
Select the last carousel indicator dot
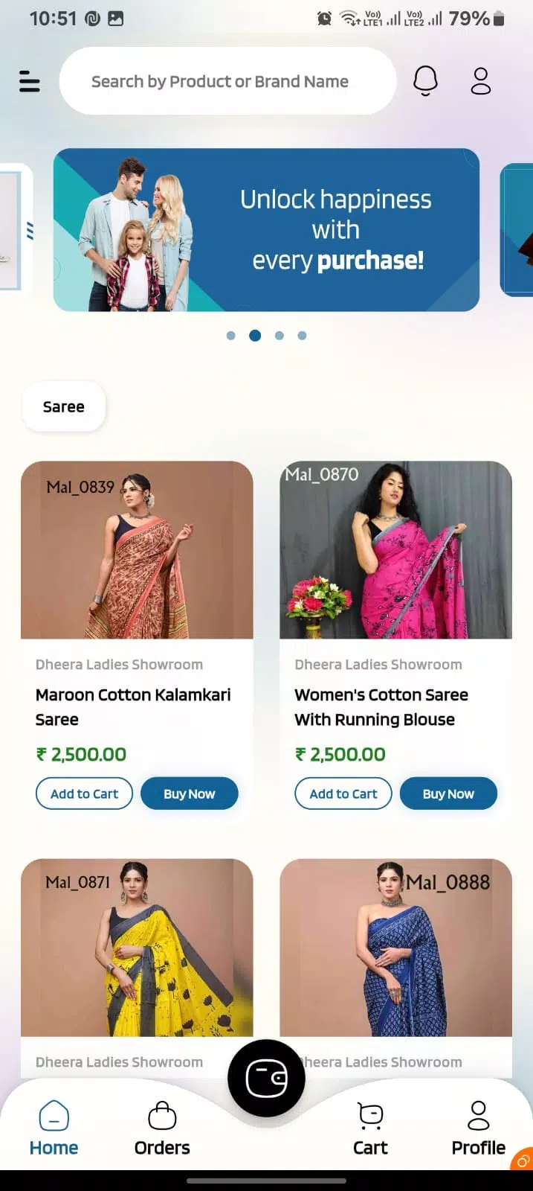tap(302, 336)
